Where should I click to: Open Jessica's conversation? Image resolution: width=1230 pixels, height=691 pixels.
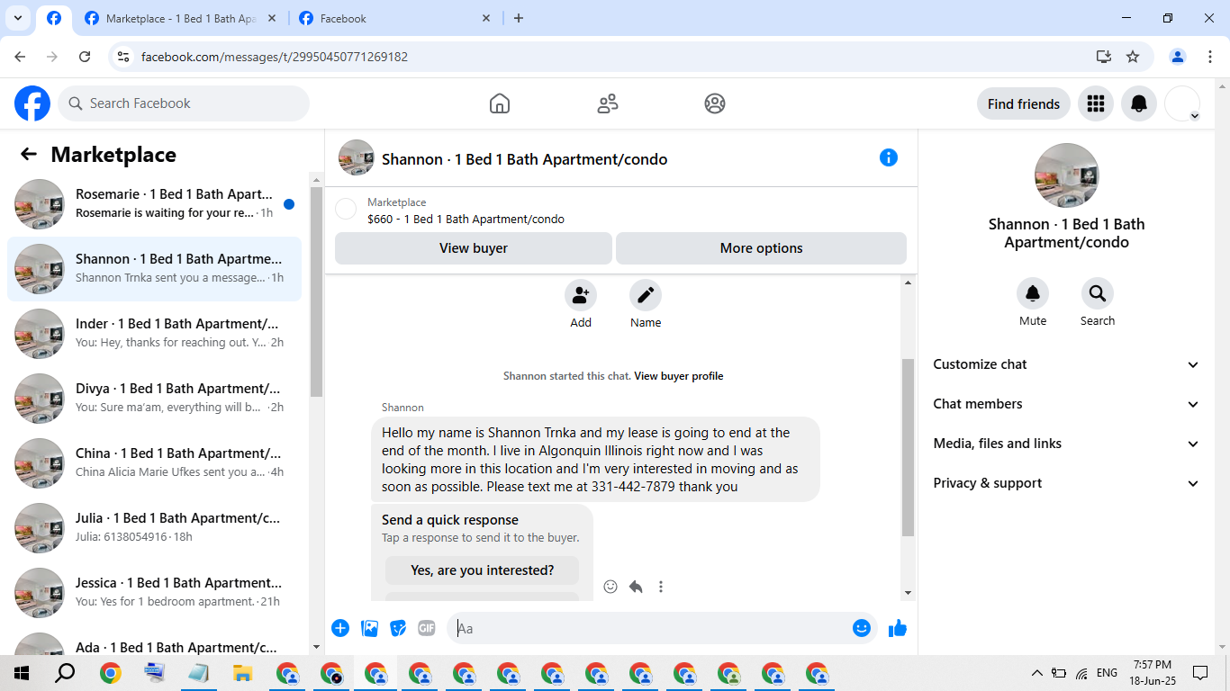[154, 593]
